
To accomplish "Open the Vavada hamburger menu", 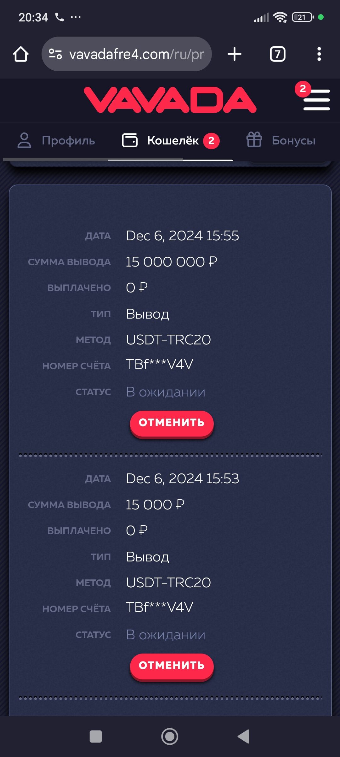I will coord(317,100).
